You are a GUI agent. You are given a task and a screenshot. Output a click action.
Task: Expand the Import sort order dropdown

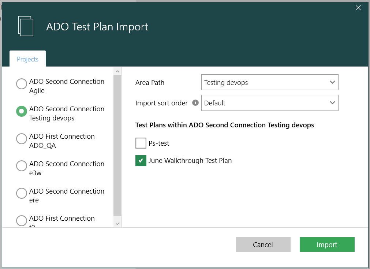(270, 103)
